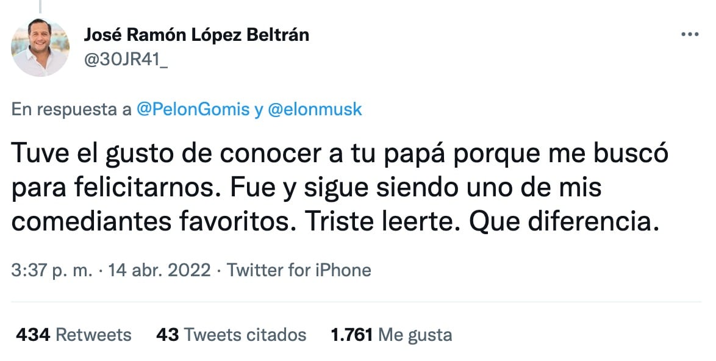Visit the @elonmusk mention
Image resolution: width=716 pixels, height=361 pixels.
click(315, 110)
